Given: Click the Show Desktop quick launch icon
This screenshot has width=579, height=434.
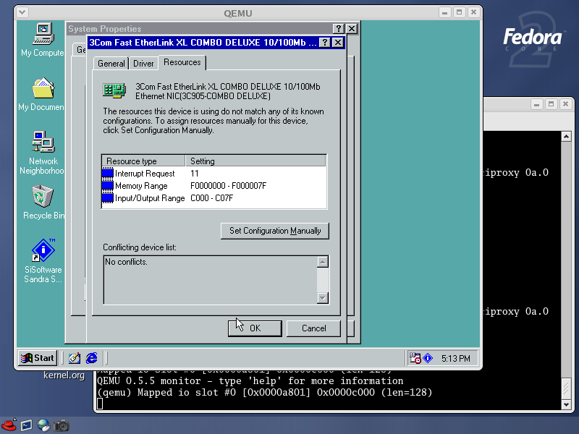Looking at the screenshot, I should click(75, 358).
